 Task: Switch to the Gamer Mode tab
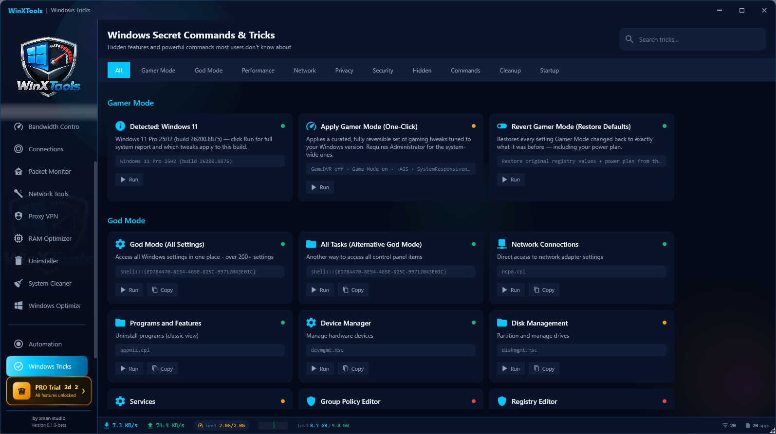point(158,70)
